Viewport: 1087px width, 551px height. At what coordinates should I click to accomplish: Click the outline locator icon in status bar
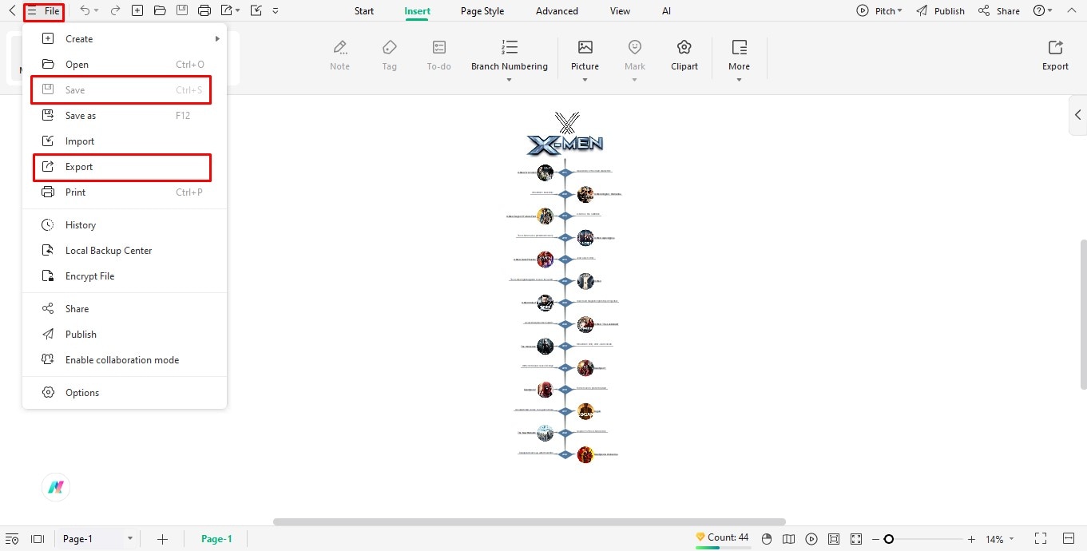pyautogui.click(x=11, y=539)
